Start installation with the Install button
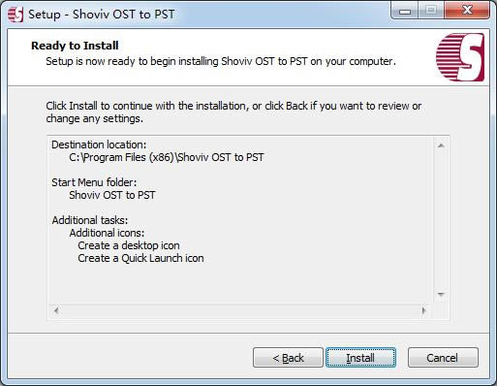The width and height of the screenshot is (497, 386). [x=360, y=358]
